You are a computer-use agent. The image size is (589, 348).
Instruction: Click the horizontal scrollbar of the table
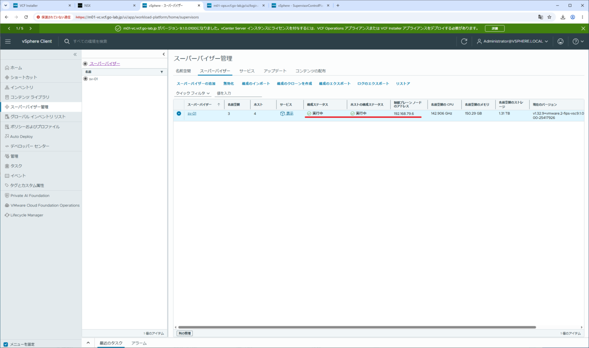coord(357,327)
